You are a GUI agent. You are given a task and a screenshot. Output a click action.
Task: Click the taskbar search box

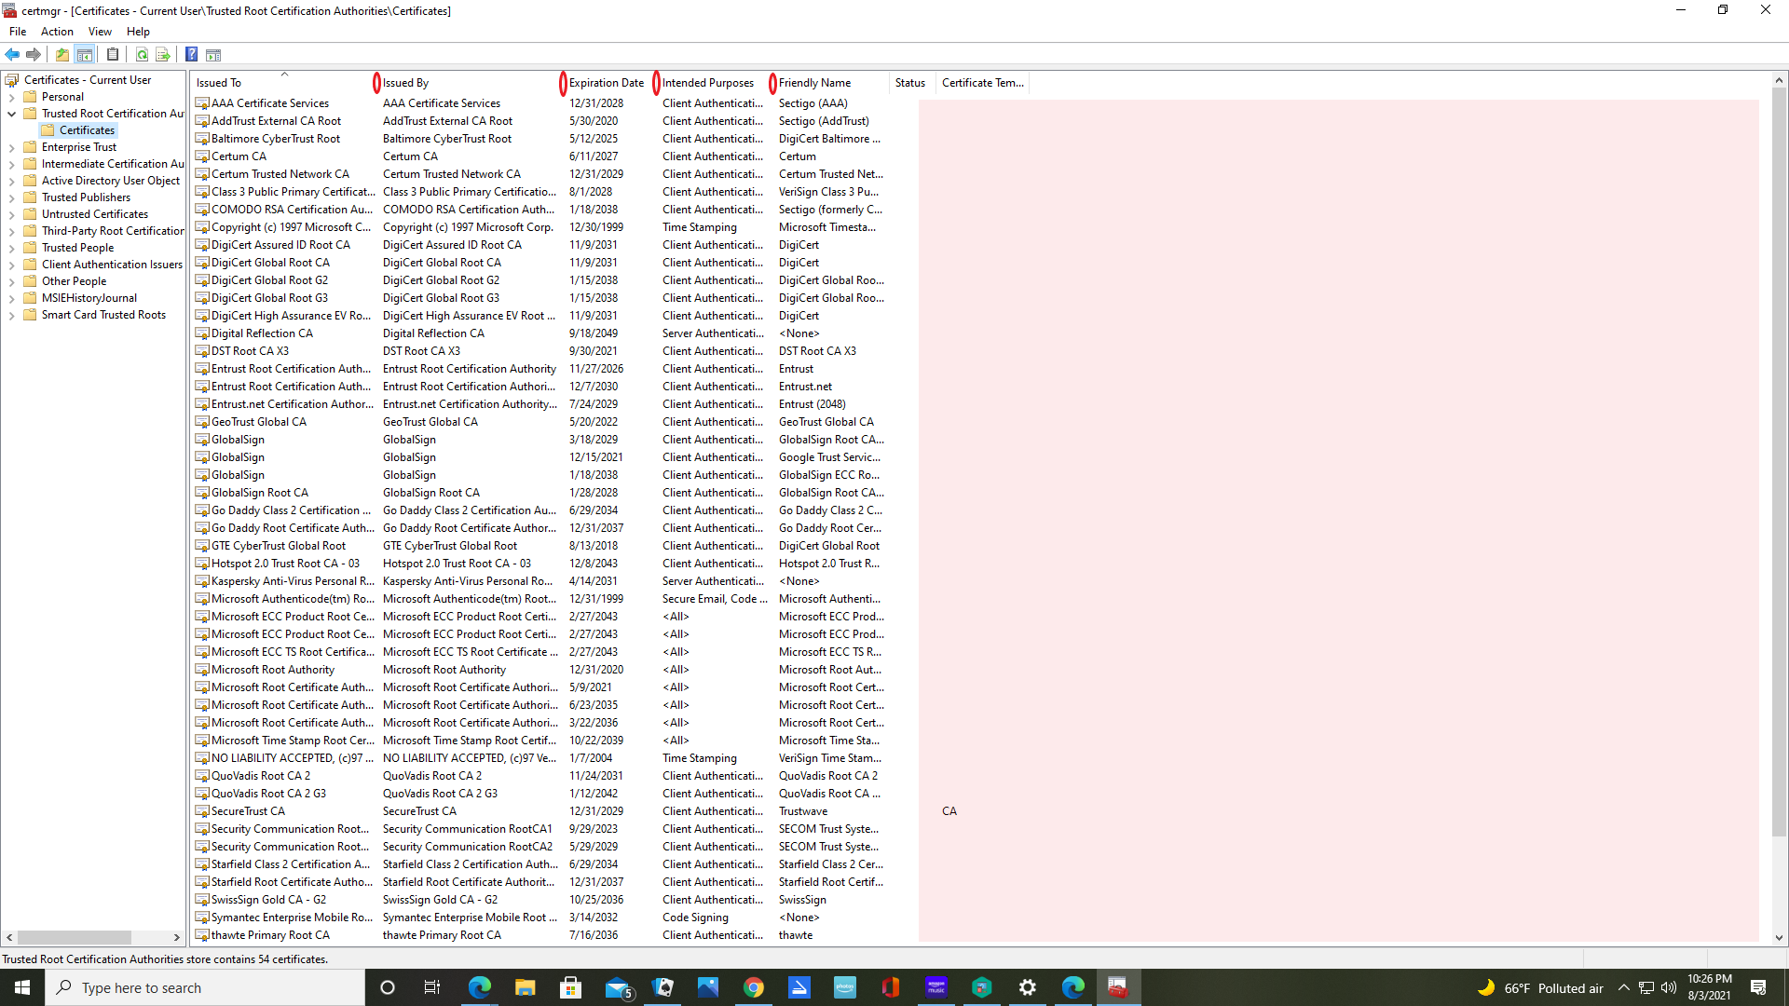click(x=205, y=987)
